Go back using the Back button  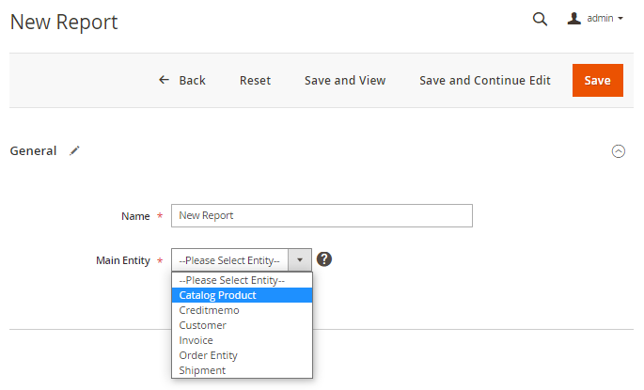click(x=182, y=80)
